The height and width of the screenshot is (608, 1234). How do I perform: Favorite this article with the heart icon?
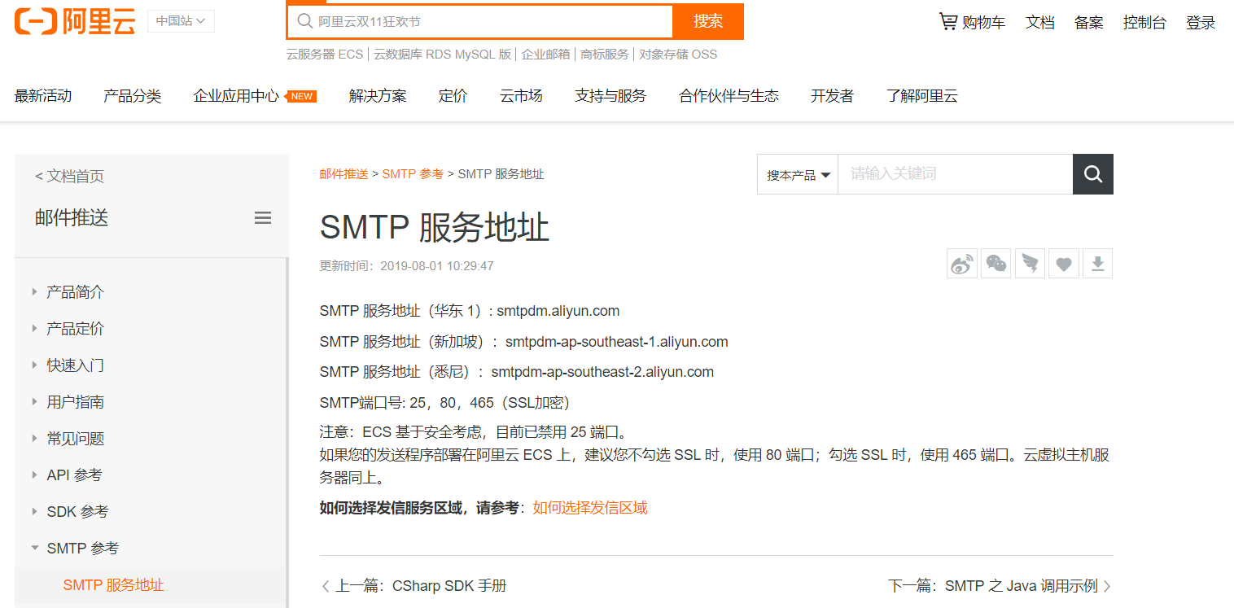tap(1063, 263)
